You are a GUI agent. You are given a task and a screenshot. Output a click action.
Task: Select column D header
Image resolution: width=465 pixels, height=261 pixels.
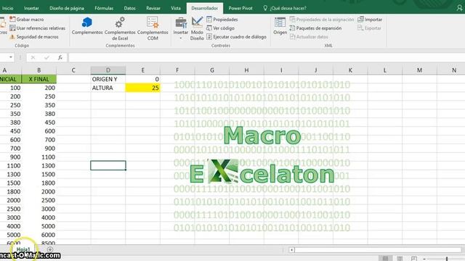click(108, 70)
